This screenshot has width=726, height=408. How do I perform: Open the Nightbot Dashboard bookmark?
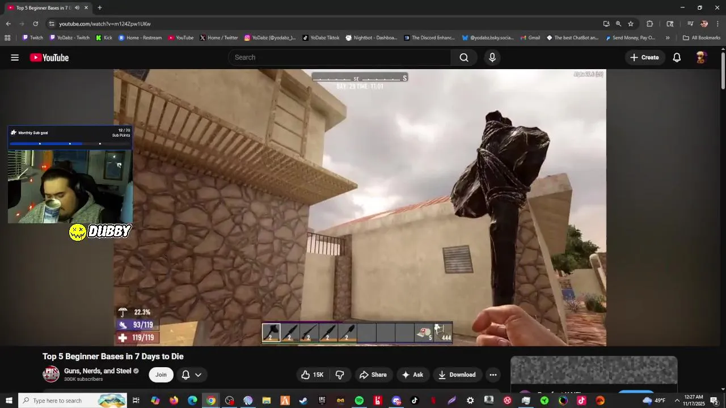(x=372, y=38)
